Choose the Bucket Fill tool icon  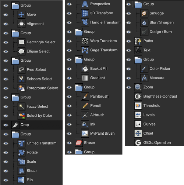(85, 69)
